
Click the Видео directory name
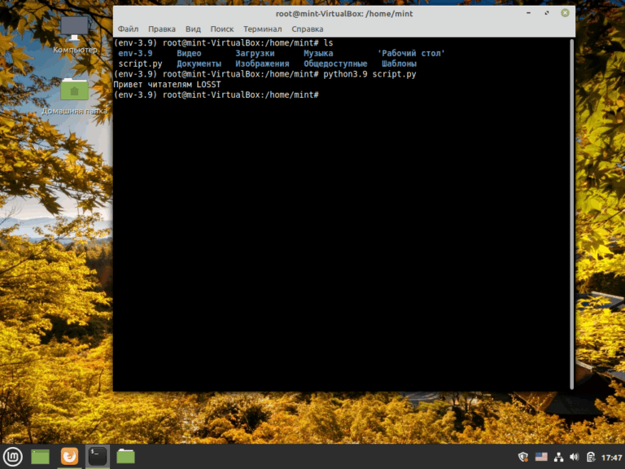pos(189,53)
